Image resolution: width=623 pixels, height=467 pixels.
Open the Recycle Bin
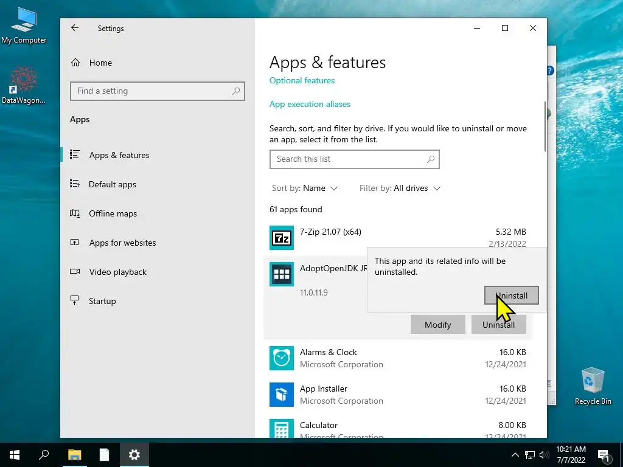(593, 386)
